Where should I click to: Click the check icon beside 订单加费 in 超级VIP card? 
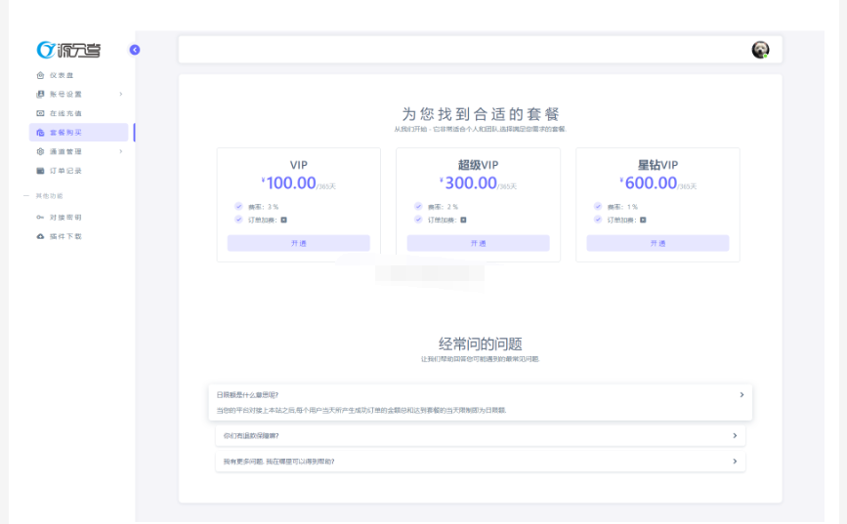418,220
